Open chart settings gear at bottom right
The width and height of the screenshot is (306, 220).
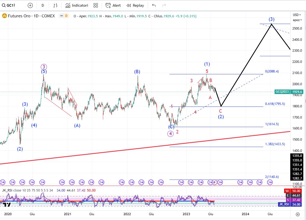pyautogui.click(x=298, y=214)
